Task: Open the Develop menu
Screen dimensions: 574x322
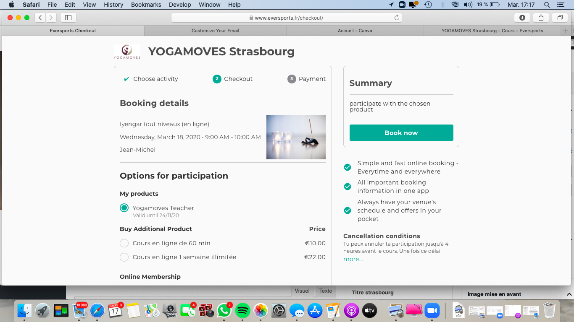Action: [x=180, y=5]
